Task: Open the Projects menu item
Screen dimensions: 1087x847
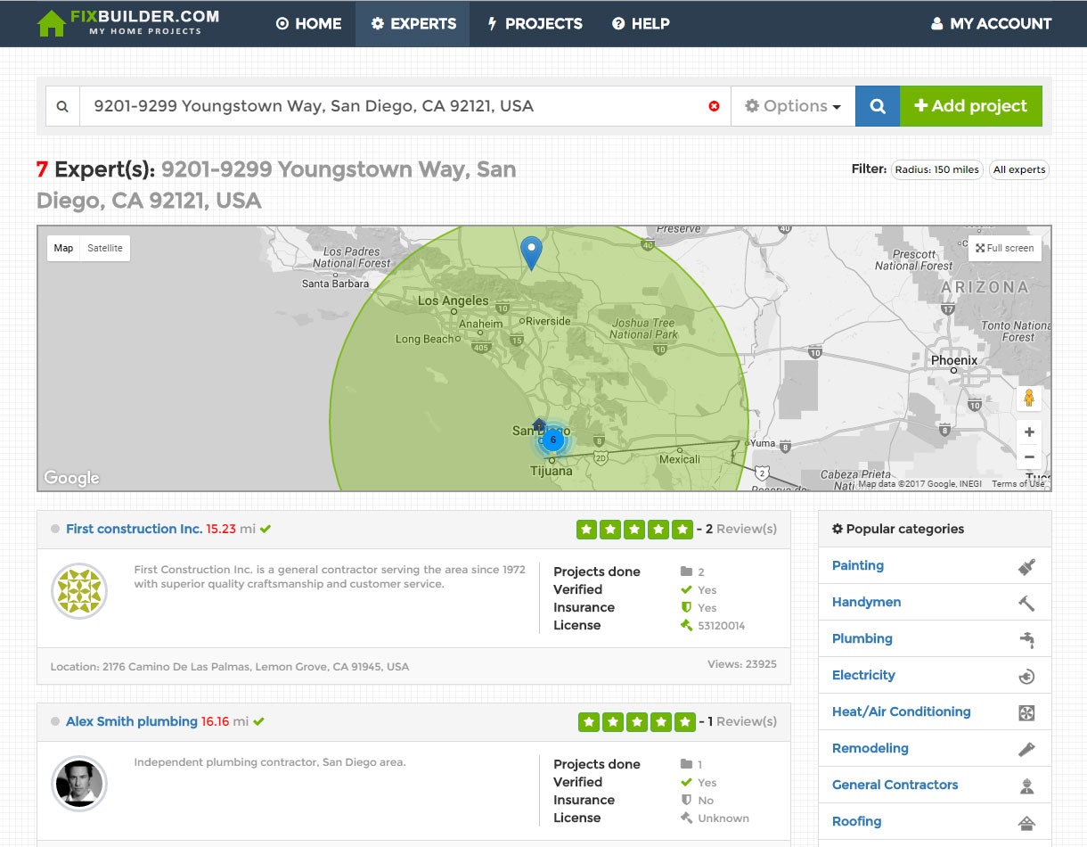Action: (x=535, y=24)
